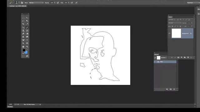The image size is (200, 112).
Task: Select the Background layer name
Action: tap(185, 34)
